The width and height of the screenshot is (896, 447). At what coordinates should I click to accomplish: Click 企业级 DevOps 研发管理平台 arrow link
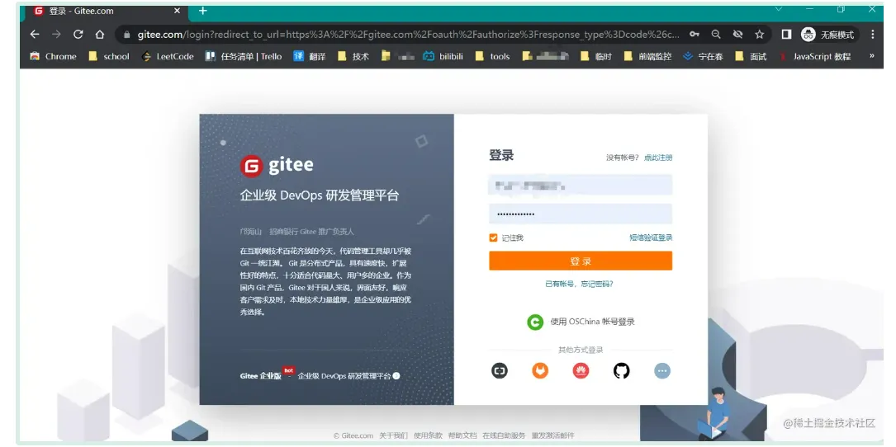tap(348, 376)
